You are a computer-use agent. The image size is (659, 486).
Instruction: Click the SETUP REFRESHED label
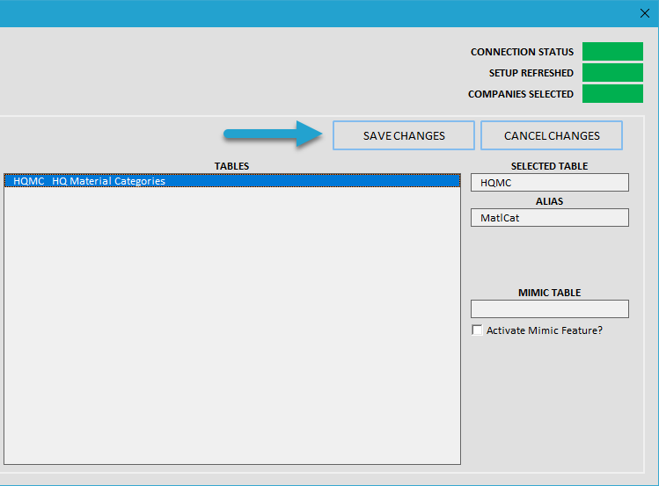531,73
